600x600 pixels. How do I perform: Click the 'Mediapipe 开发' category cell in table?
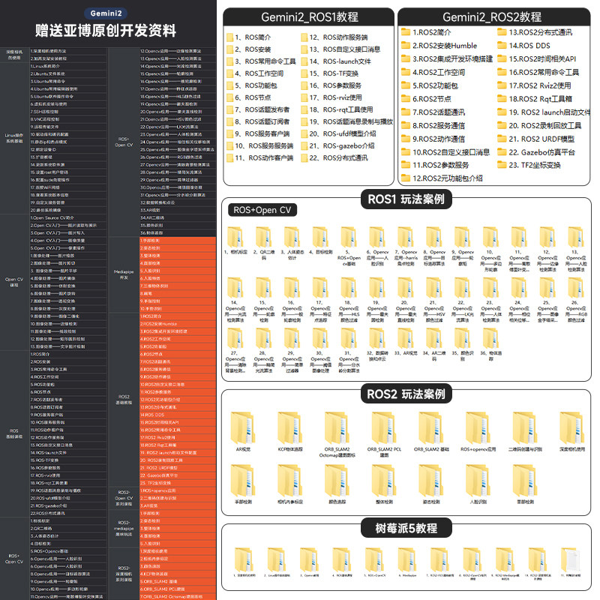124,274
